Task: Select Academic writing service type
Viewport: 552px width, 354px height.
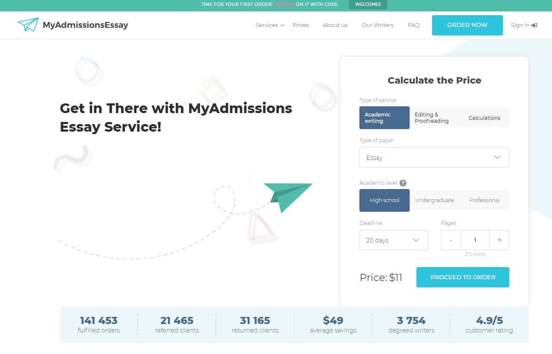Action: pos(384,118)
